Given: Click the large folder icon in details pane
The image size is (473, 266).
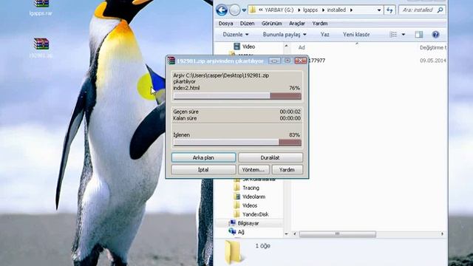Looking at the screenshot, I should point(233,252).
